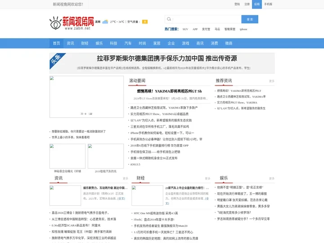The height and width of the screenshot is (243, 324).
Task: Click the 新闻视角网 eye logo
Action: [72, 23]
